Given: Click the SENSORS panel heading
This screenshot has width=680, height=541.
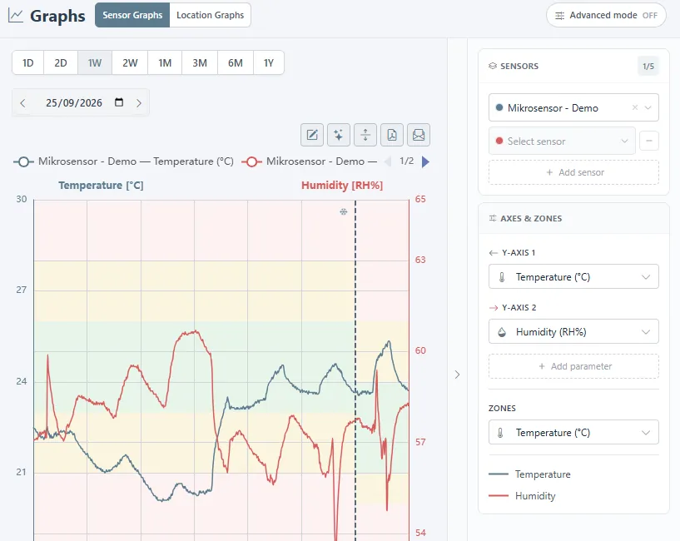Looking at the screenshot, I should point(519,66).
